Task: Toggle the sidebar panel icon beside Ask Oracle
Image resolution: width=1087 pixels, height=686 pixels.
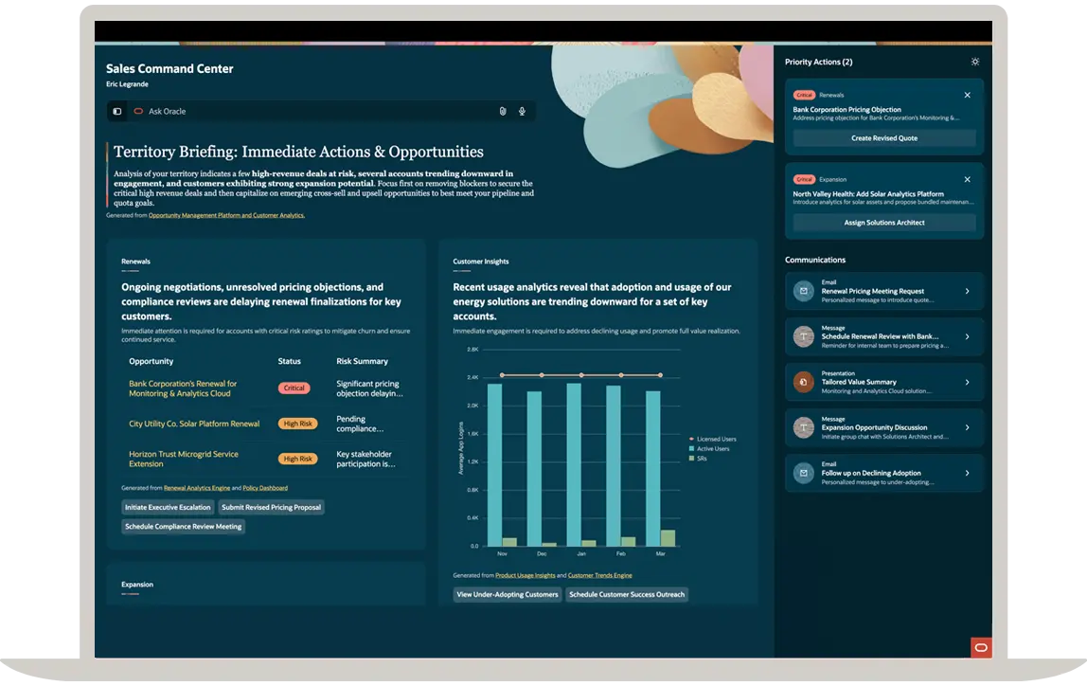Action: click(x=117, y=111)
